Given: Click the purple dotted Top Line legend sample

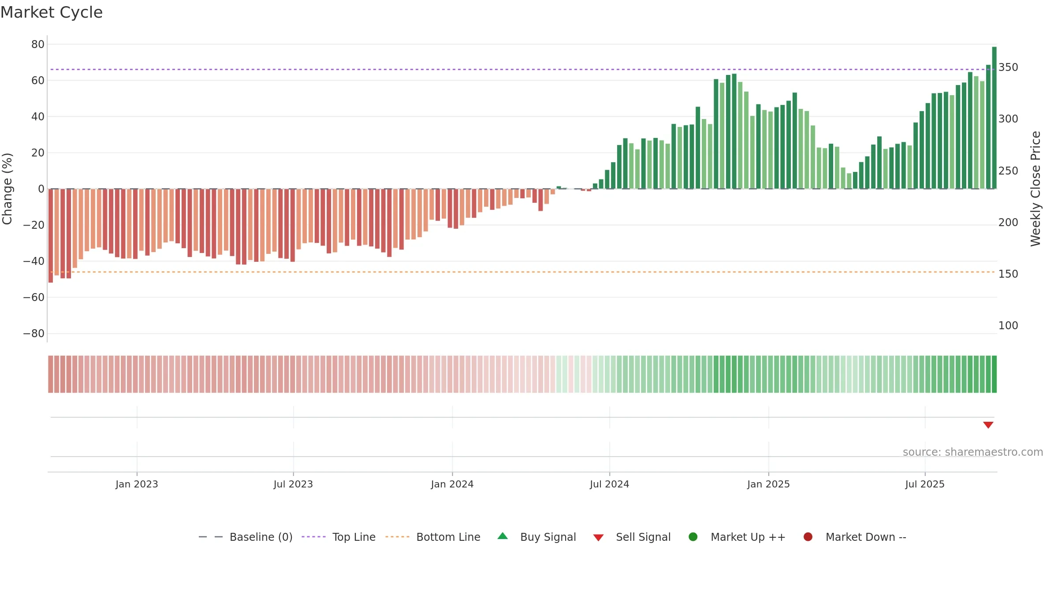Looking at the screenshot, I should [313, 537].
